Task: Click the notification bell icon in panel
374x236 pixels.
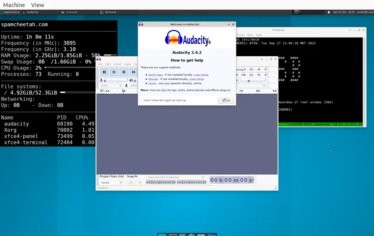Action: (x=329, y=12)
